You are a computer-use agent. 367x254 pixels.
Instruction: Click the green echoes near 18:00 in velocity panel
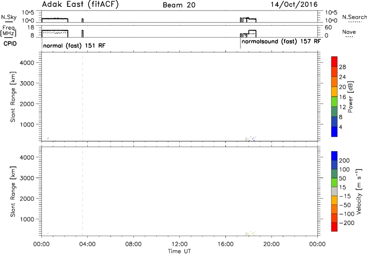pos(250,234)
